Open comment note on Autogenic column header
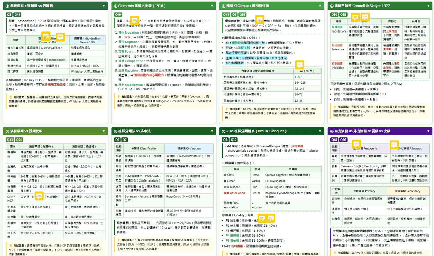The height and width of the screenshot is (256, 434). pos(356,144)
